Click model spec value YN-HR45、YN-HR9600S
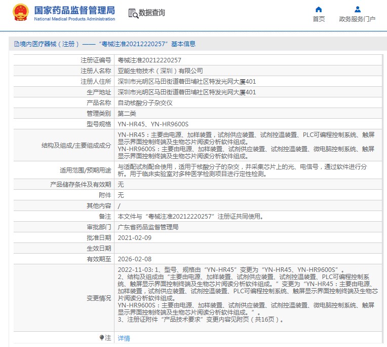Screen dimensions: 387x347 [x=153, y=124]
